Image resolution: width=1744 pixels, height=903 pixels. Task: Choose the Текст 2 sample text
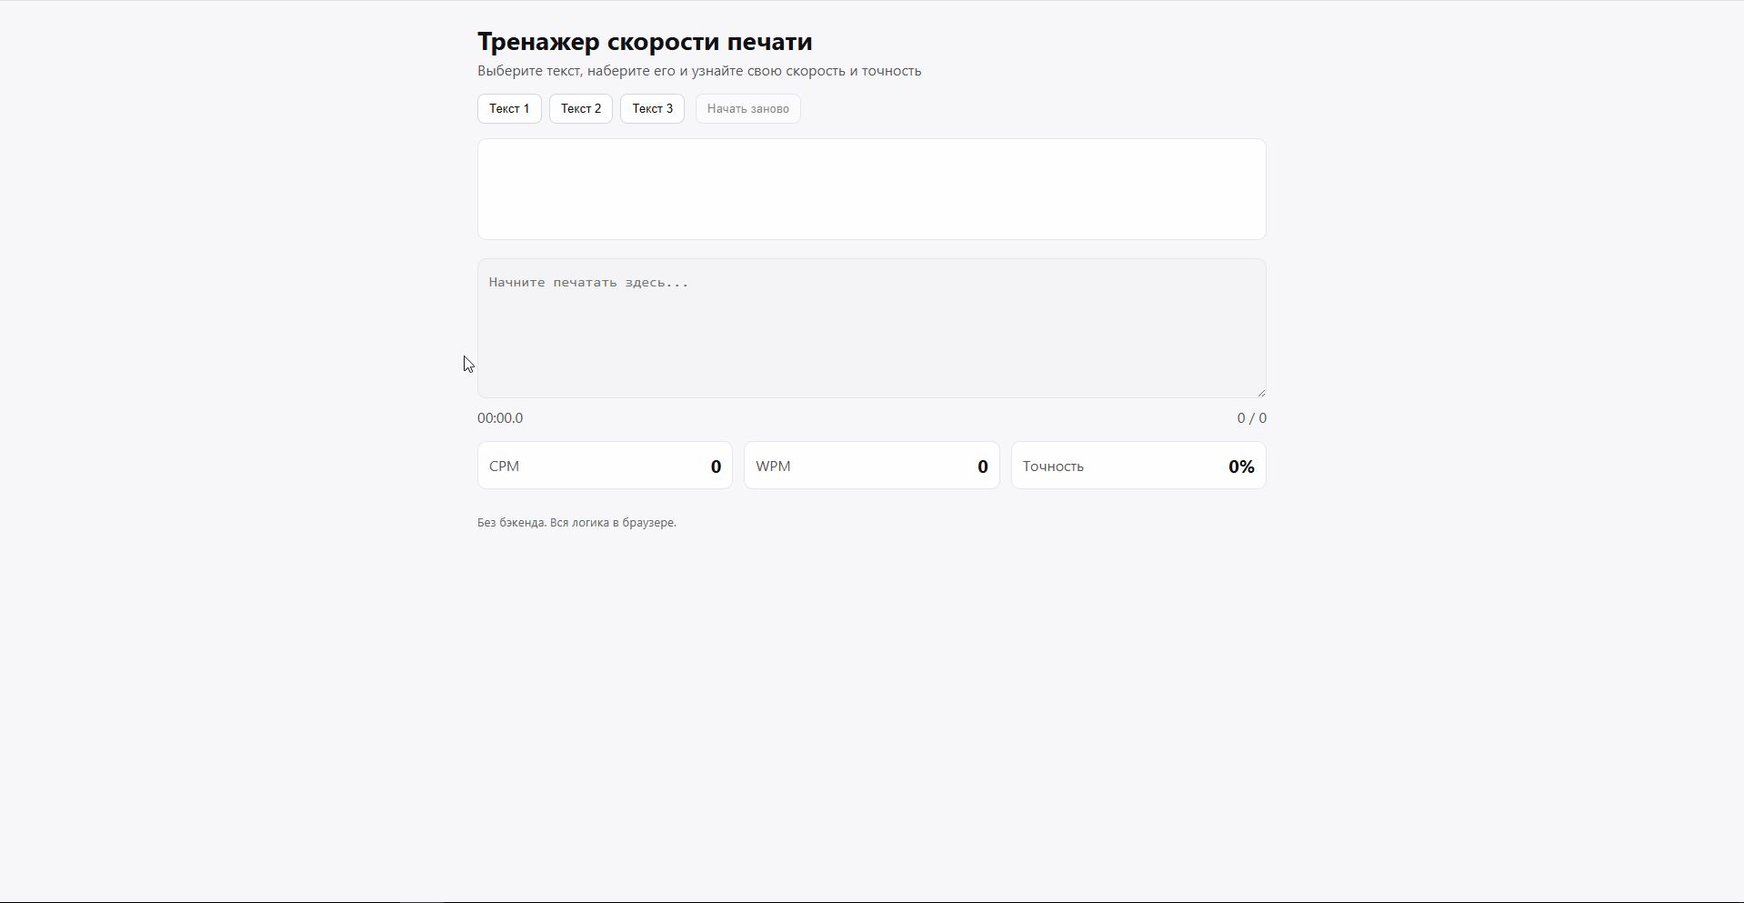click(x=580, y=108)
